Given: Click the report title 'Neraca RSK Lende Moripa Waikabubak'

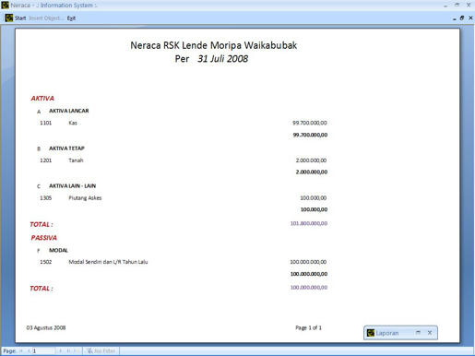Looking at the screenshot, I should (214, 45).
